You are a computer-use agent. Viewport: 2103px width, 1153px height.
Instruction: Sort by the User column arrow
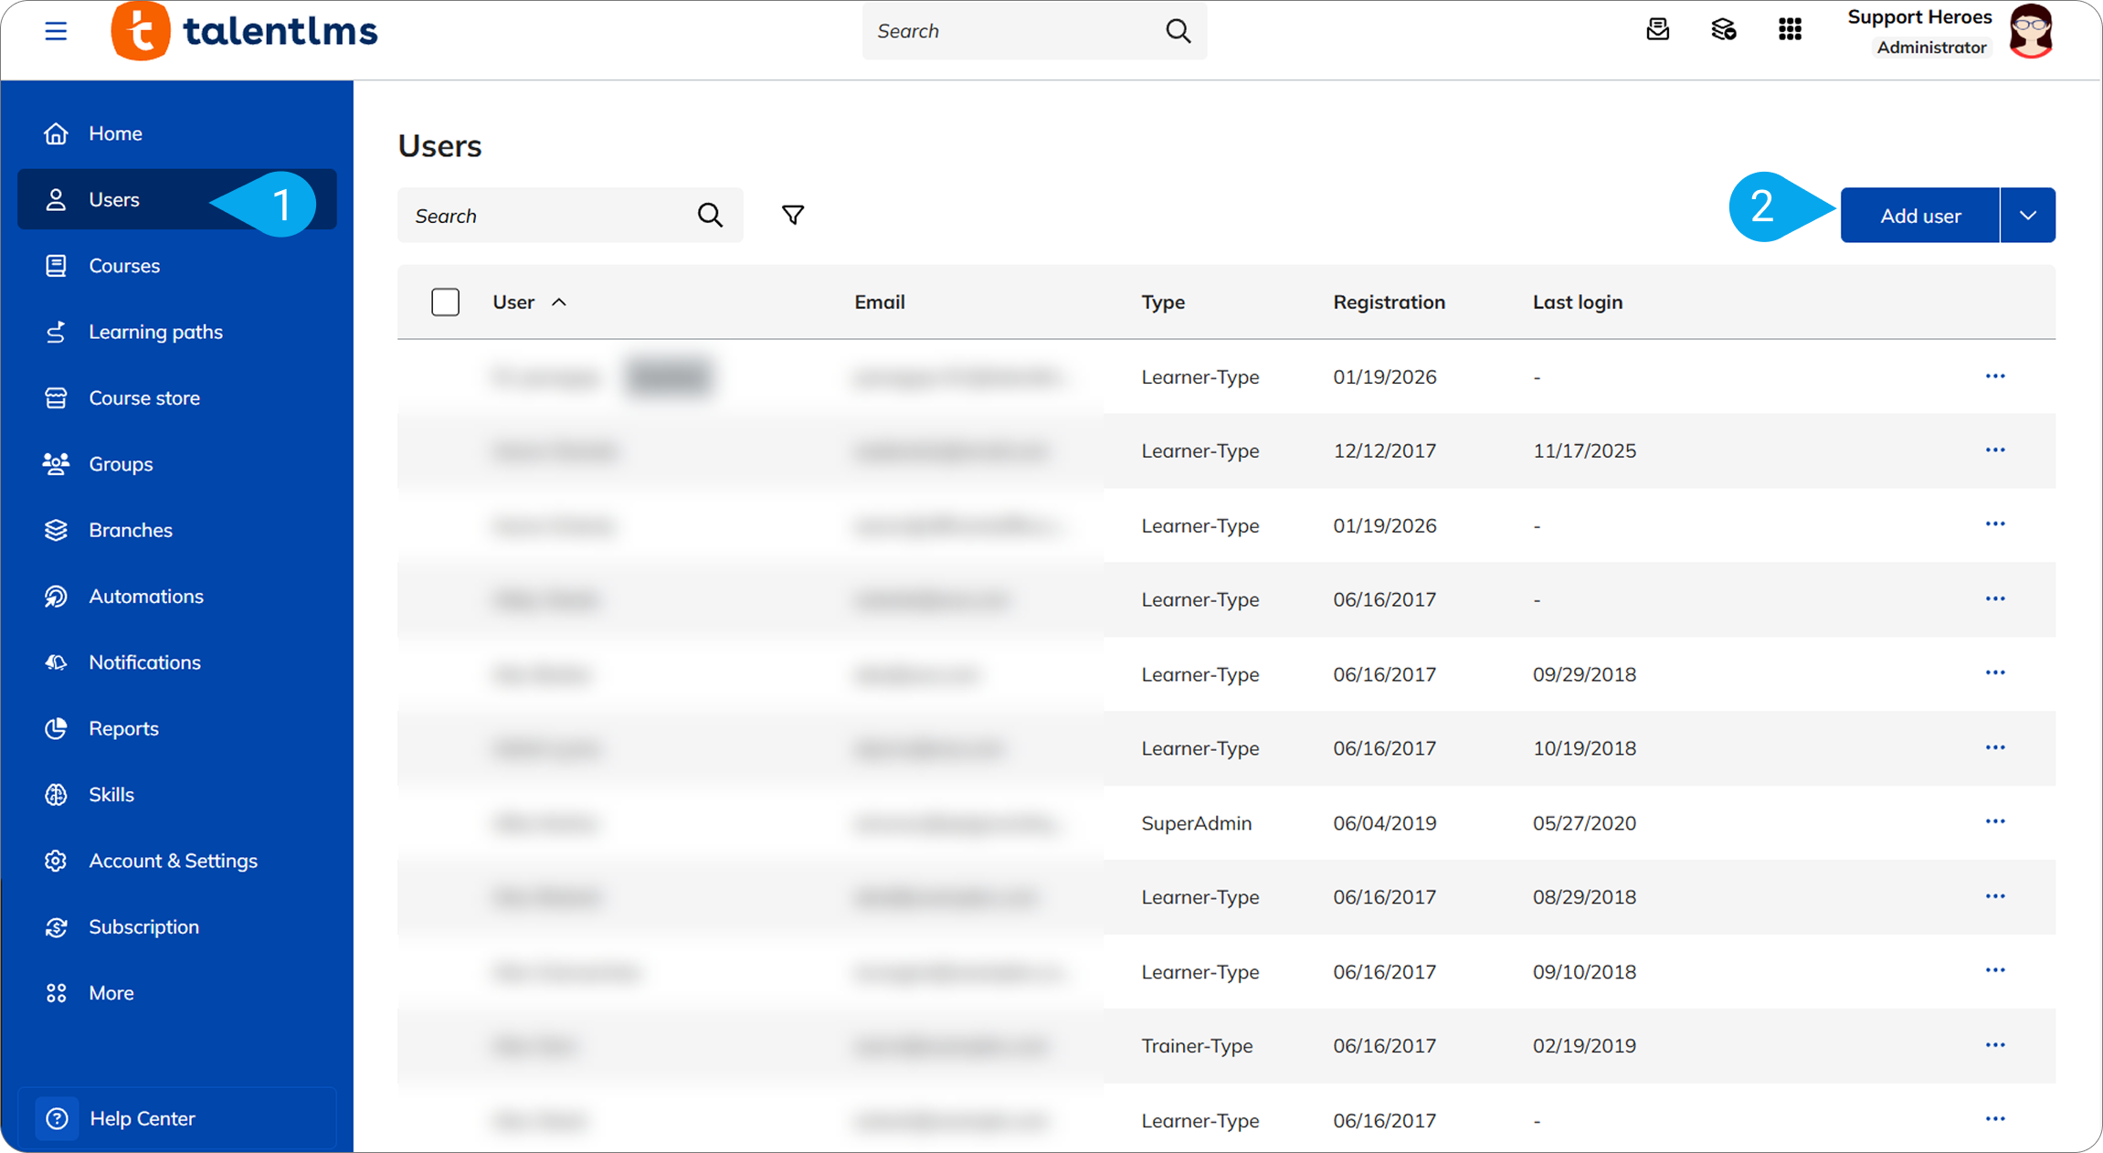[559, 302]
